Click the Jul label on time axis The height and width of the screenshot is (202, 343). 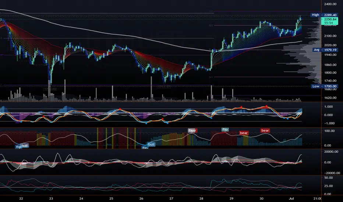(291, 198)
